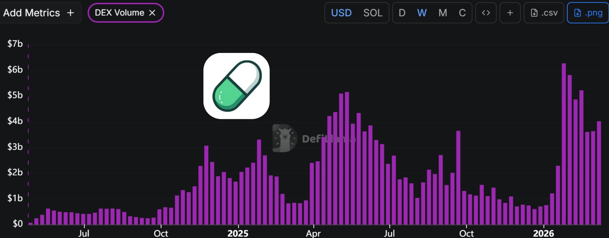Click the tallest bar in early 2026

[x=564, y=144]
